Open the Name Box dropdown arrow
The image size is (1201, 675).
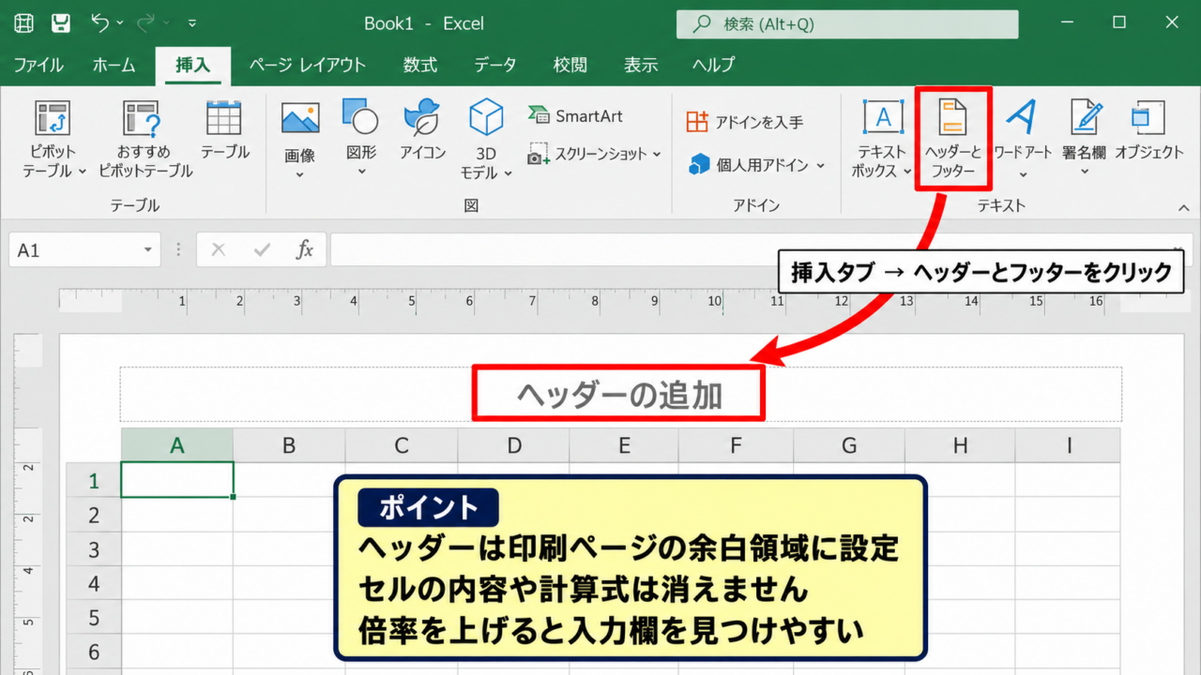148,250
